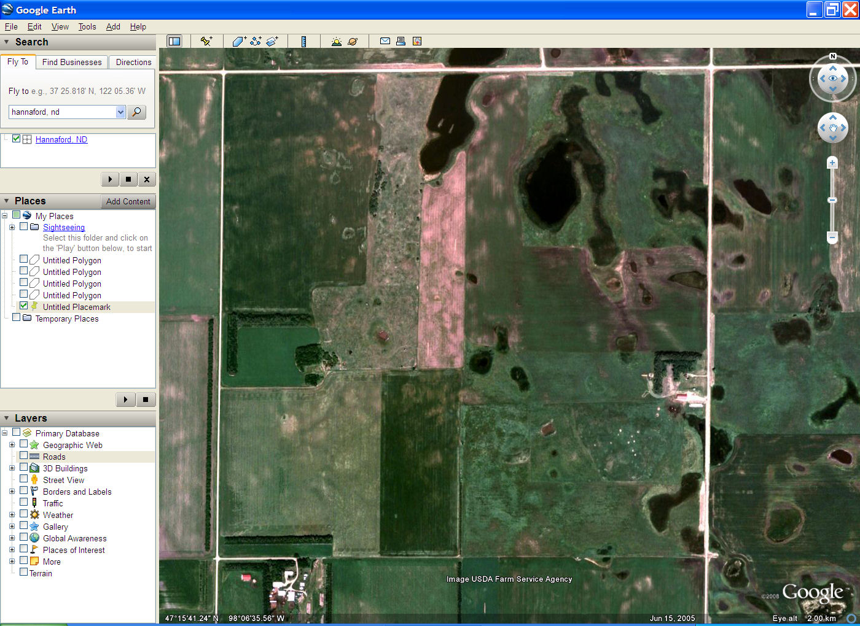Expand the 3D Buildings layer
Image resolution: width=860 pixels, height=626 pixels.
point(12,468)
